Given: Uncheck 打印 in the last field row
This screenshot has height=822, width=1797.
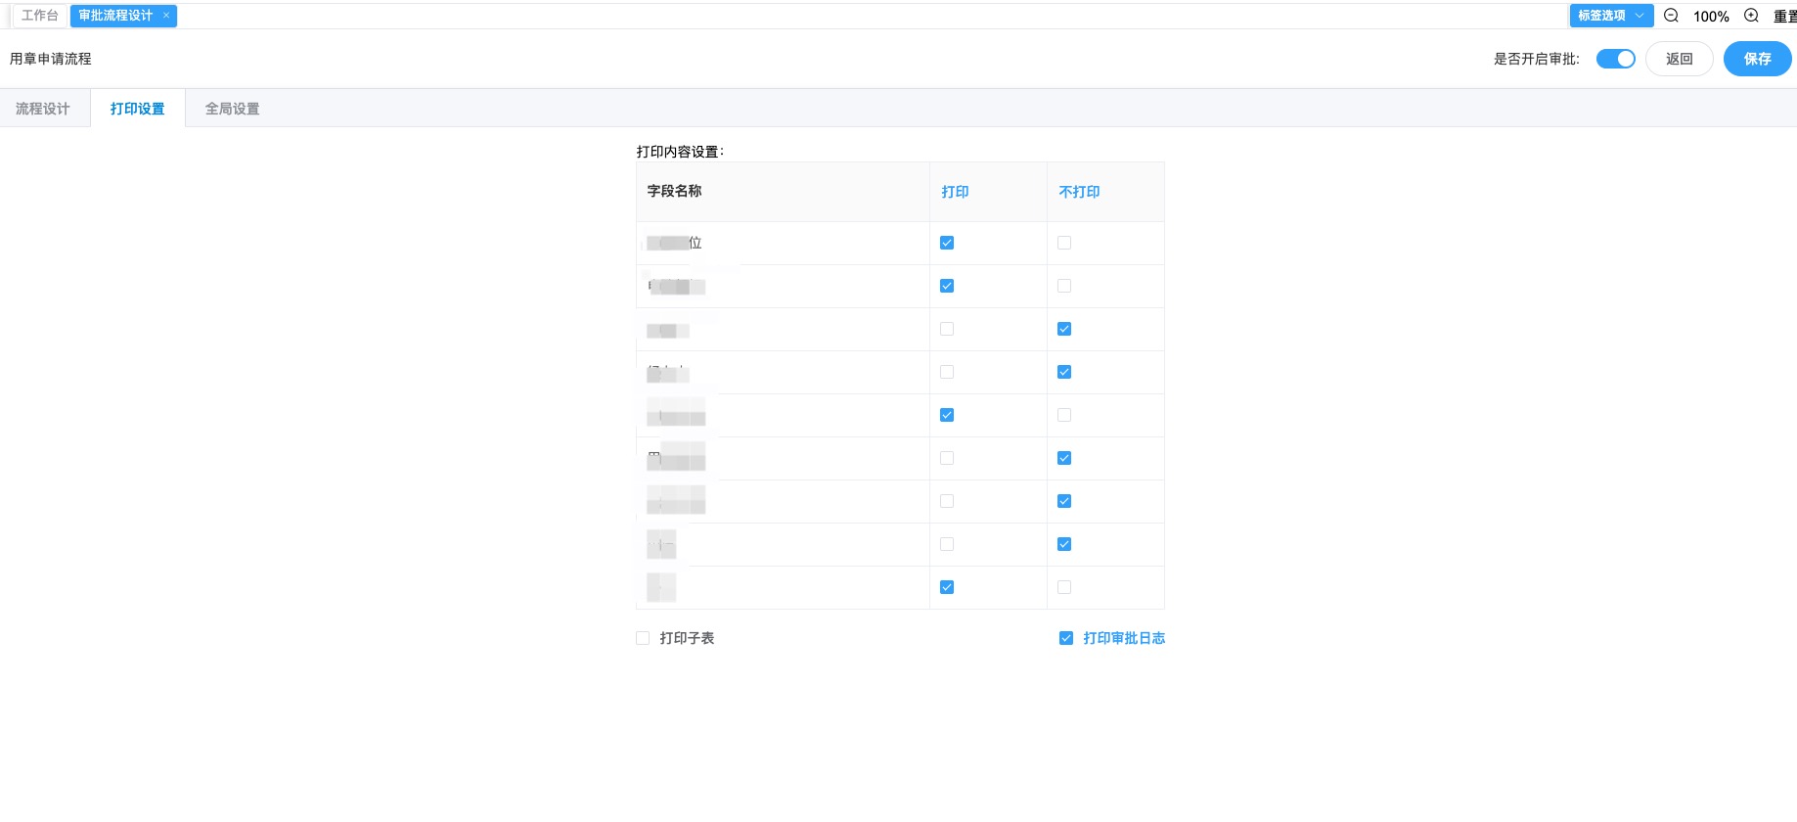Looking at the screenshot, I should [947, 587].
